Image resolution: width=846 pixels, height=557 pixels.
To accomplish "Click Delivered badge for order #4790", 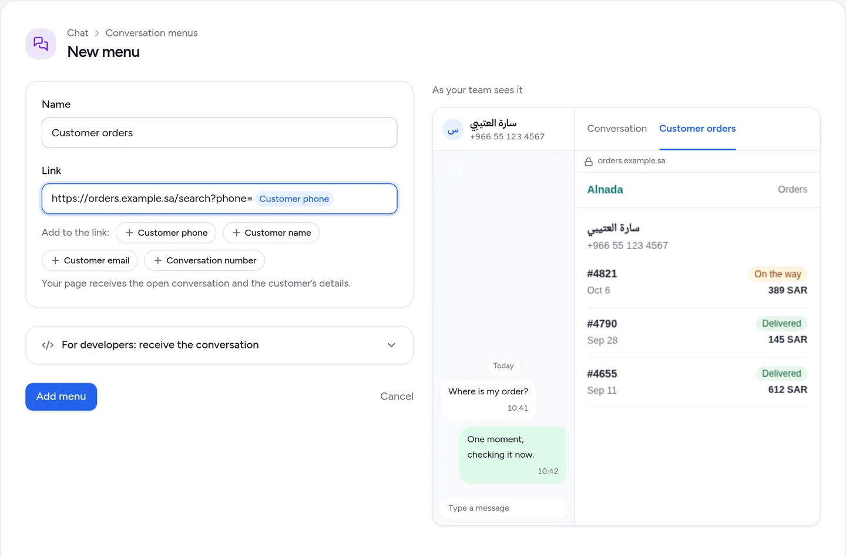I will coord(781,323).
